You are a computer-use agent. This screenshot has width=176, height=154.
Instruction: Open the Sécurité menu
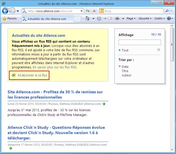(x=145, y=19)
